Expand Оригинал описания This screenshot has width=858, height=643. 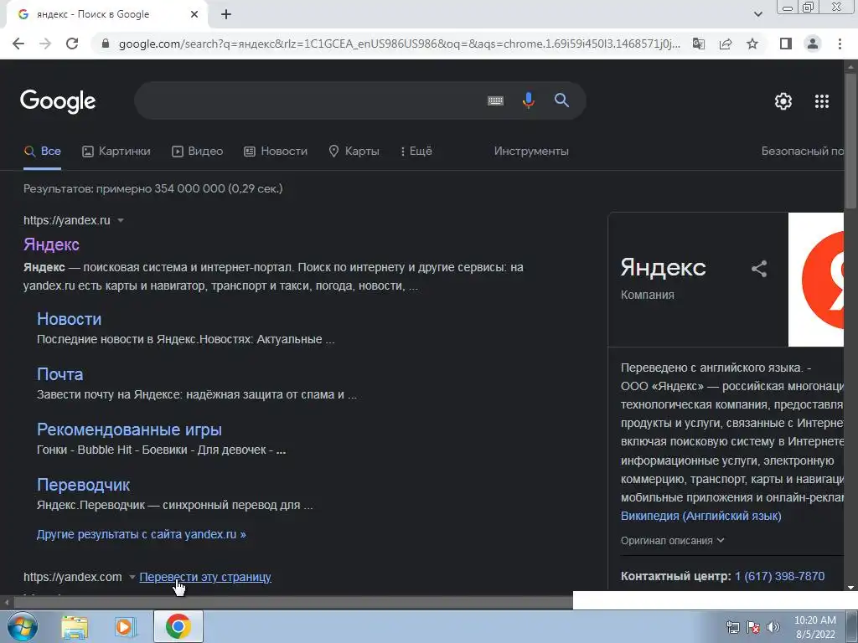click(673, 541)
